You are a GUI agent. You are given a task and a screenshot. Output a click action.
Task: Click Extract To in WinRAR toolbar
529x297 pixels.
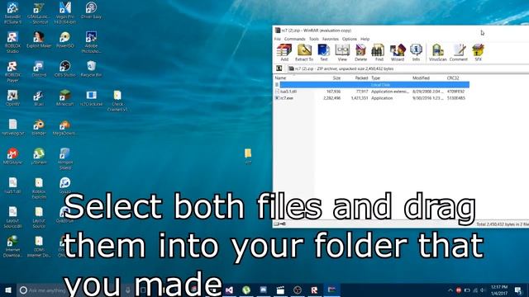[304, 53]
